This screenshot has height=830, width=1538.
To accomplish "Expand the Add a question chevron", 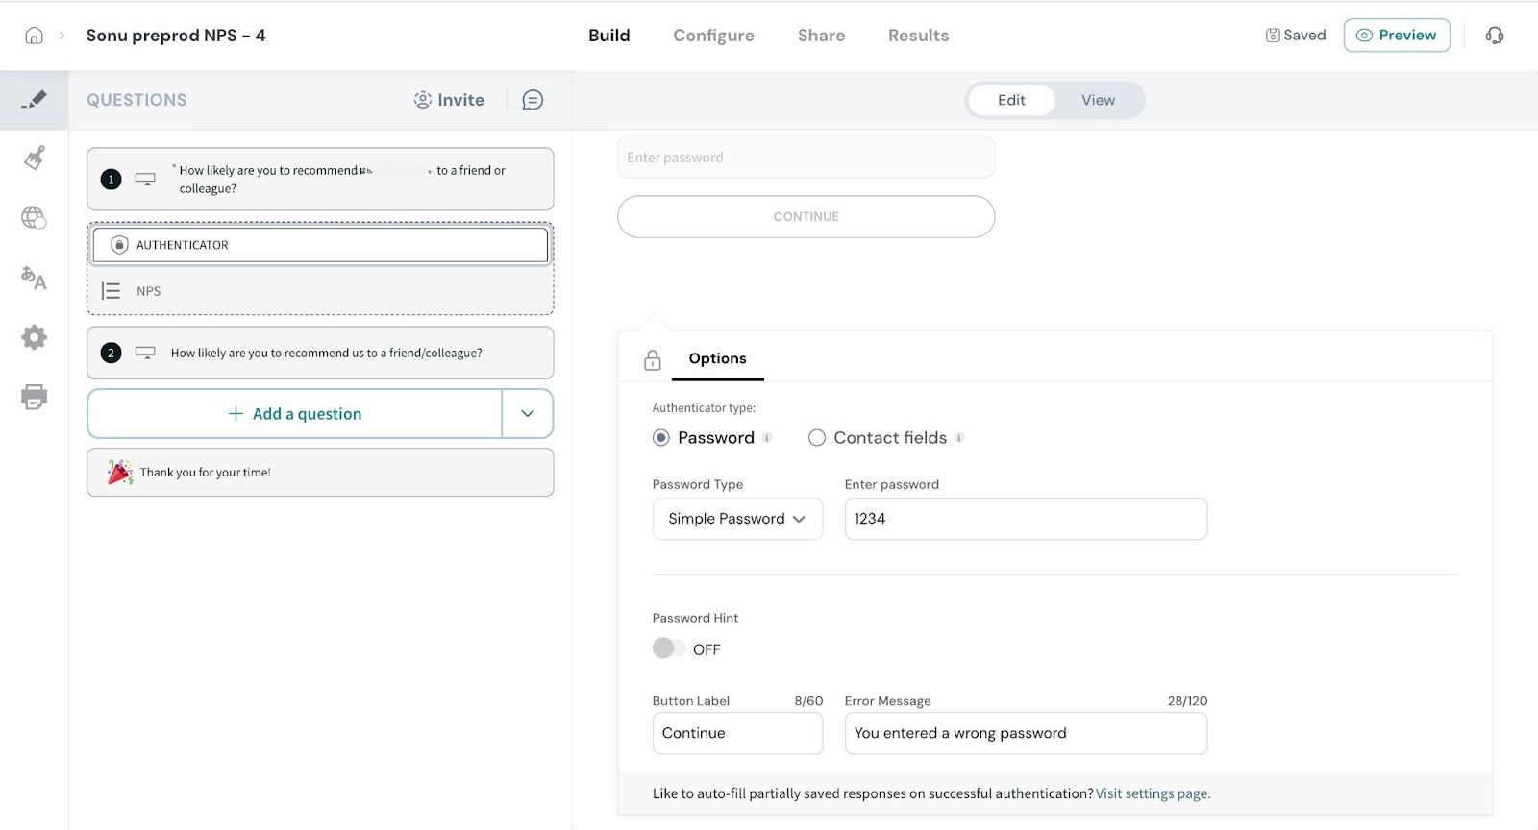I will point(527,414).
